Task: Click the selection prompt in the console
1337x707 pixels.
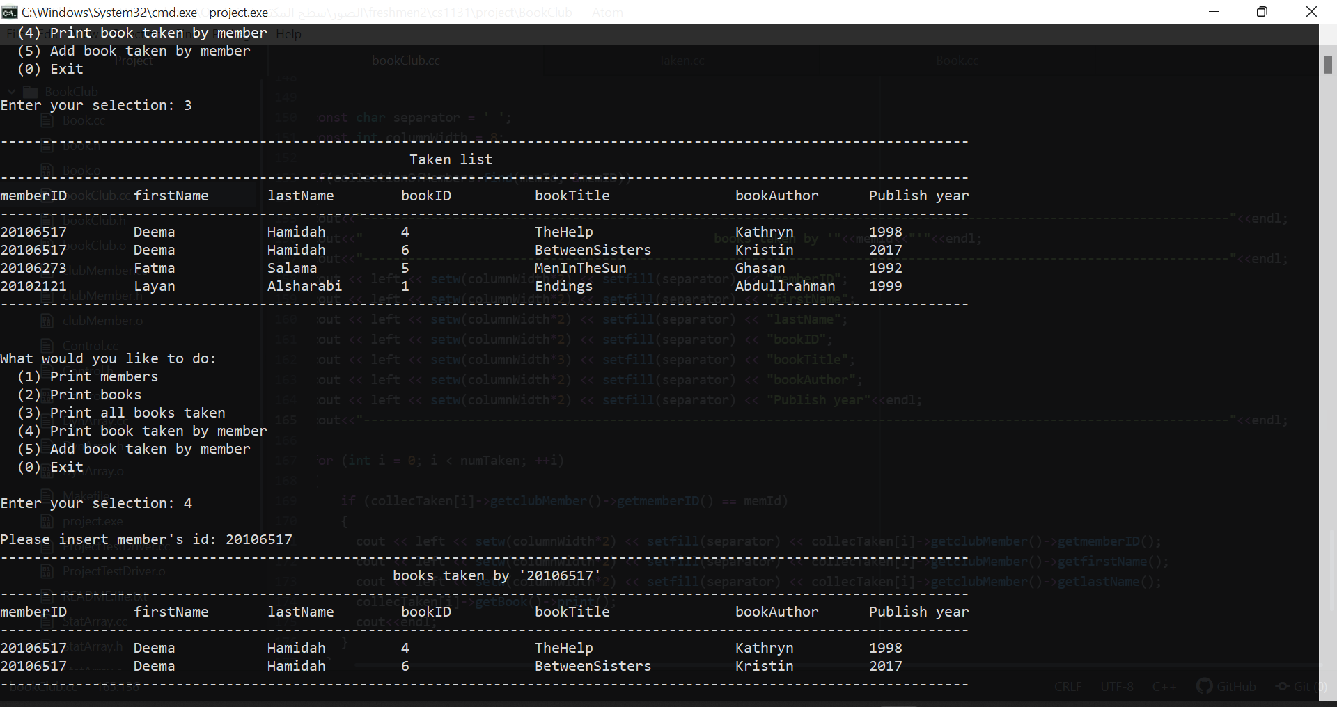Action: [x=97, y=503]
